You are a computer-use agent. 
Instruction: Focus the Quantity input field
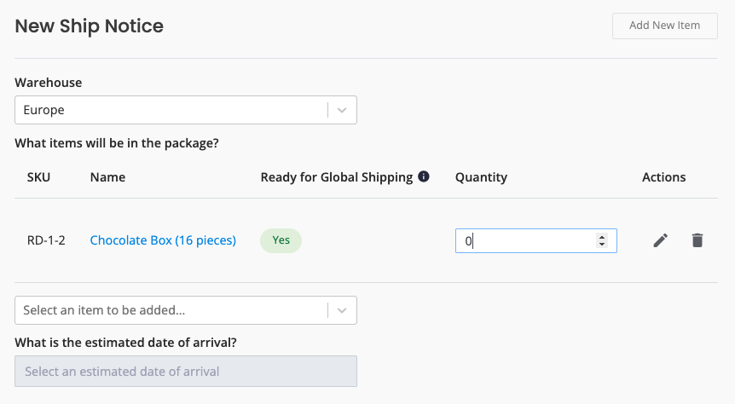pyautogui.click(x=535, y=241)
